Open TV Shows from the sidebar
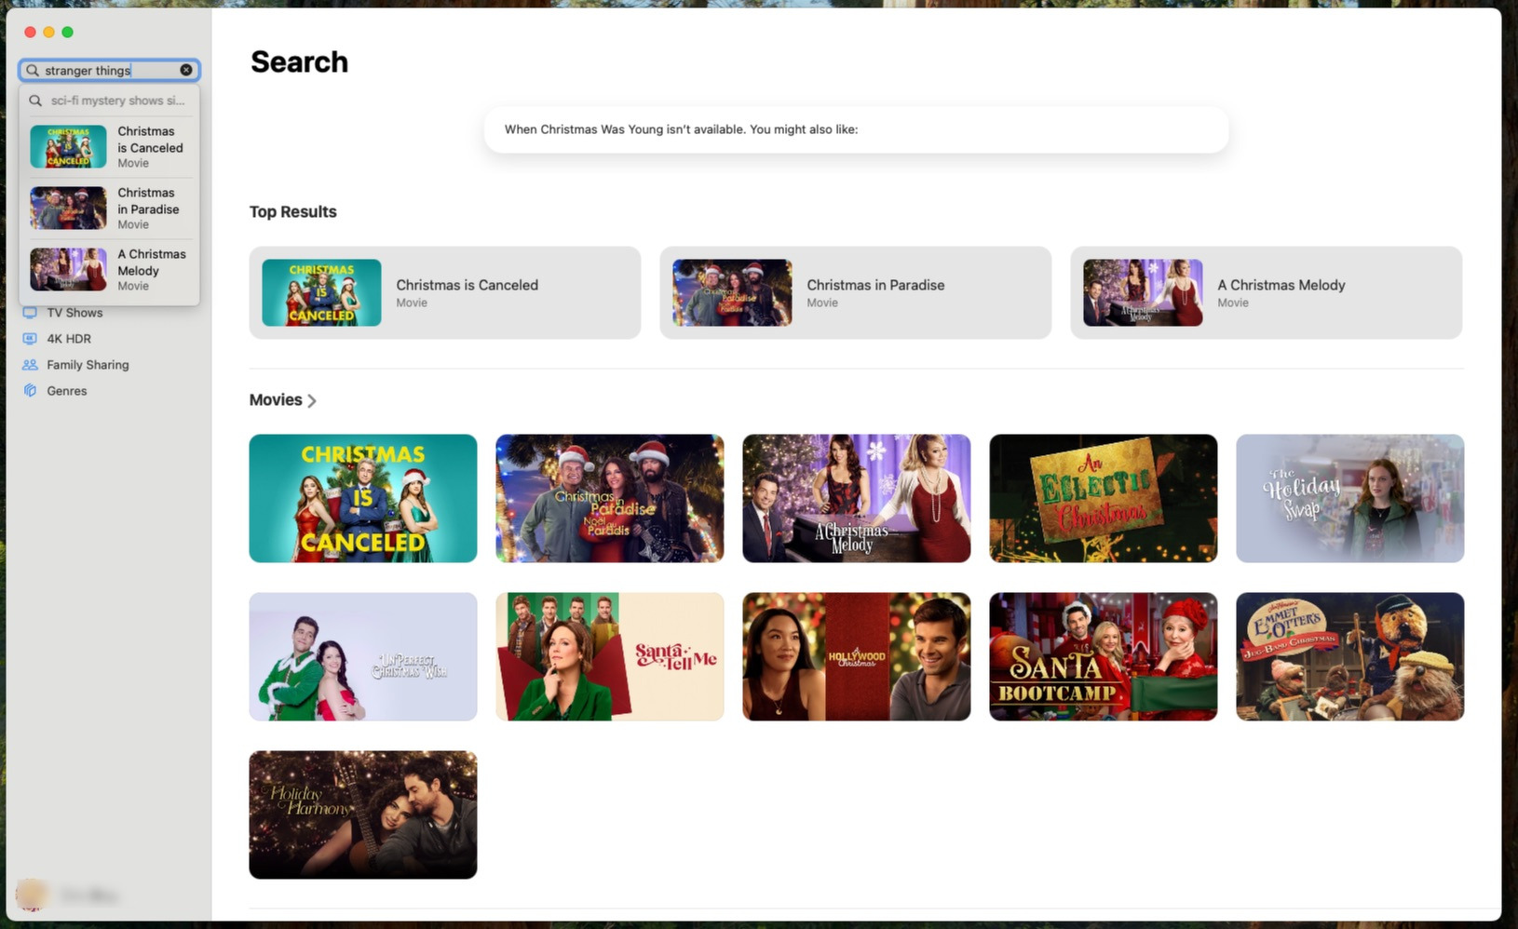1518x929 pixels. tap(75, 313)
